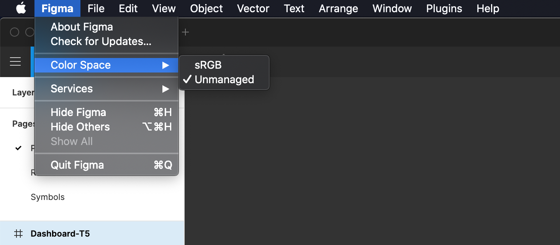Screen dimensions: 560x245
Task: Open the Arrange menu
Action: click(338, 8)
